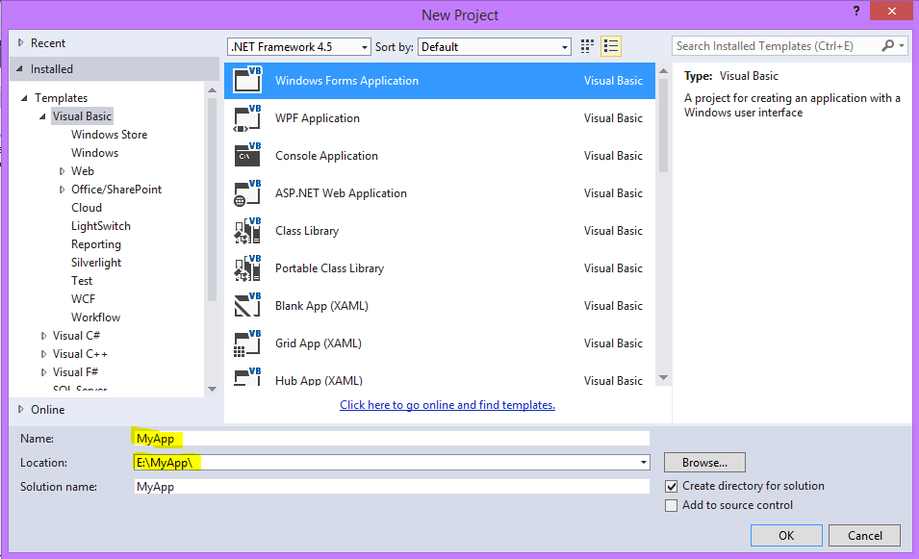Viewport: 919px width, 559px height.
Task: Collapse the Visual Basic tree node
Action: (42, 116)
